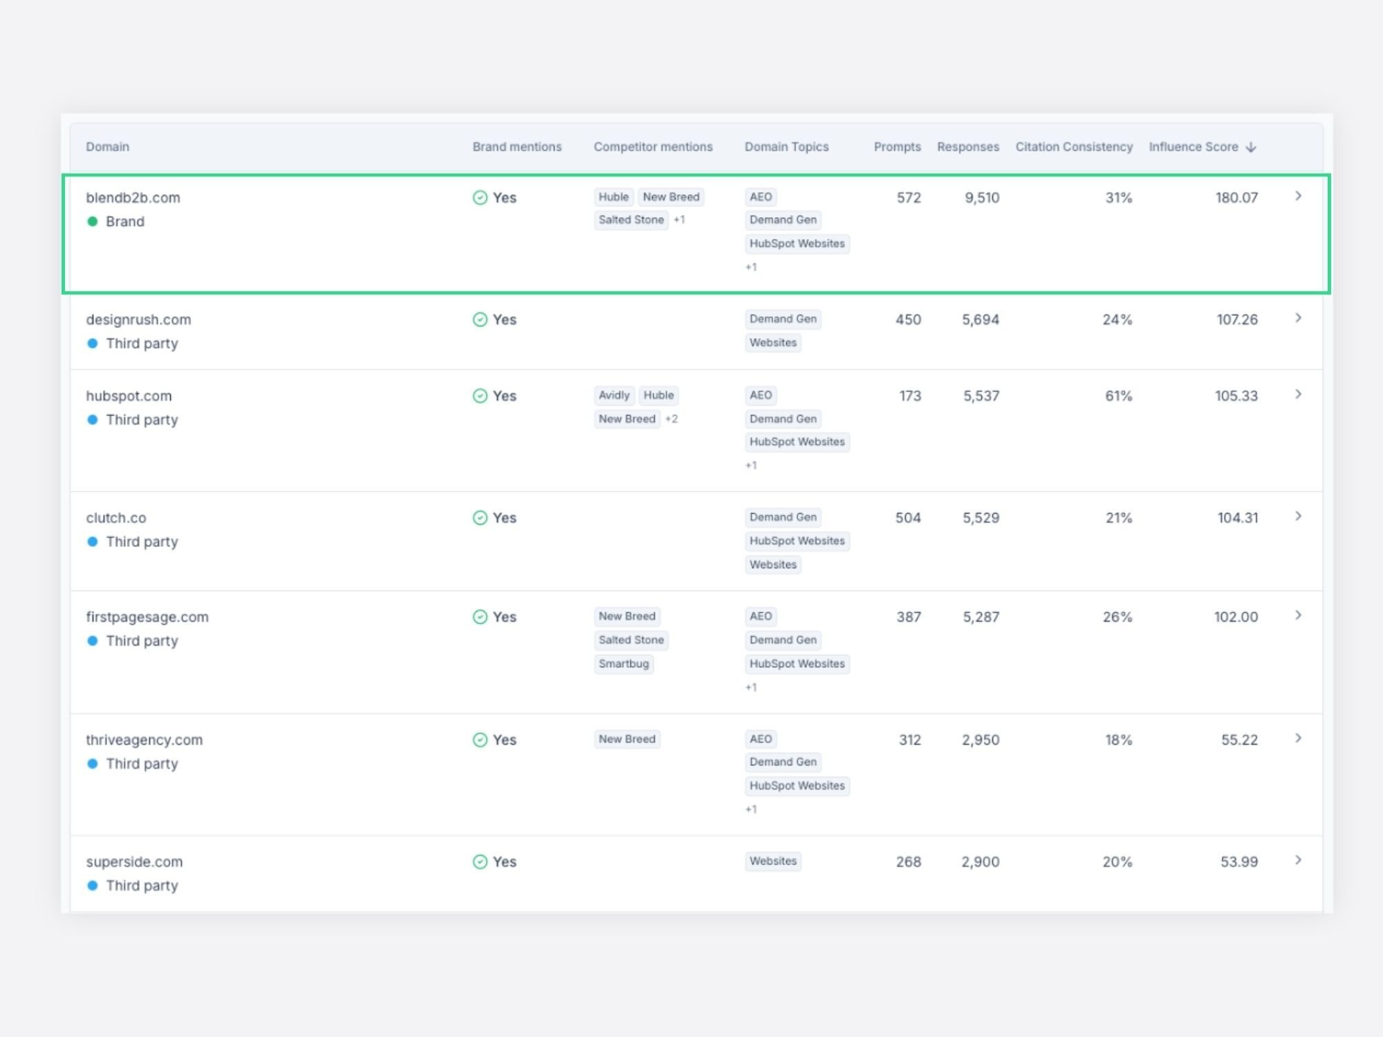The image size is (1383, 1037).
Task: Click the Salted Stone tag in blendb2b row
Action: pyautogui.click(x=631, y=220)
